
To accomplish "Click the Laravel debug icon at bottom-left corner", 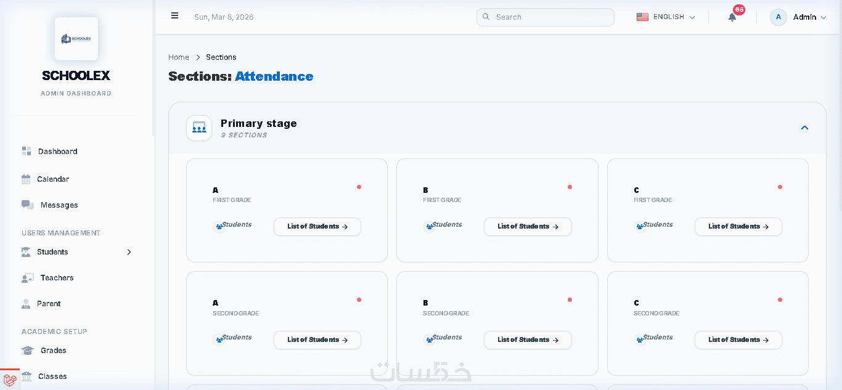I will coord(10,380).
